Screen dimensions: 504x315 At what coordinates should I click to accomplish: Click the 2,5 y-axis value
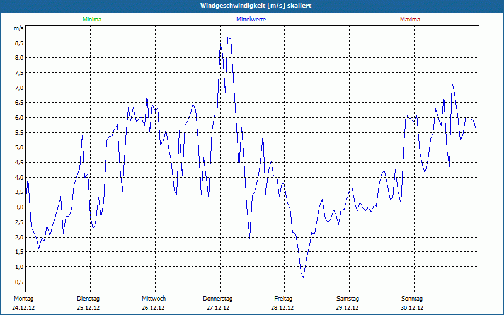click(20, 222)
